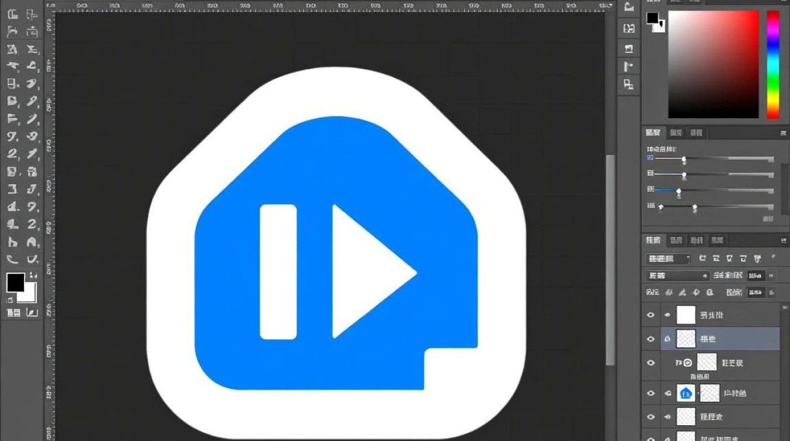The image size is (790, 441).
Task: Select the white background swatch in the Color panel
Action: (x=660, y=26)
